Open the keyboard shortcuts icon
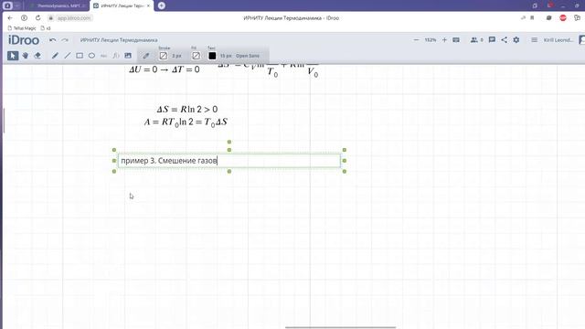 click(x=456, y=40)
